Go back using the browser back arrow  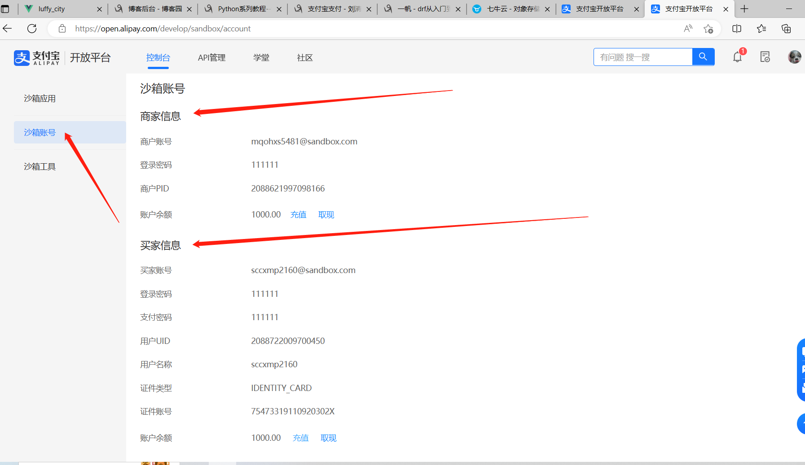pyautogui.click(x=8, y=29)
